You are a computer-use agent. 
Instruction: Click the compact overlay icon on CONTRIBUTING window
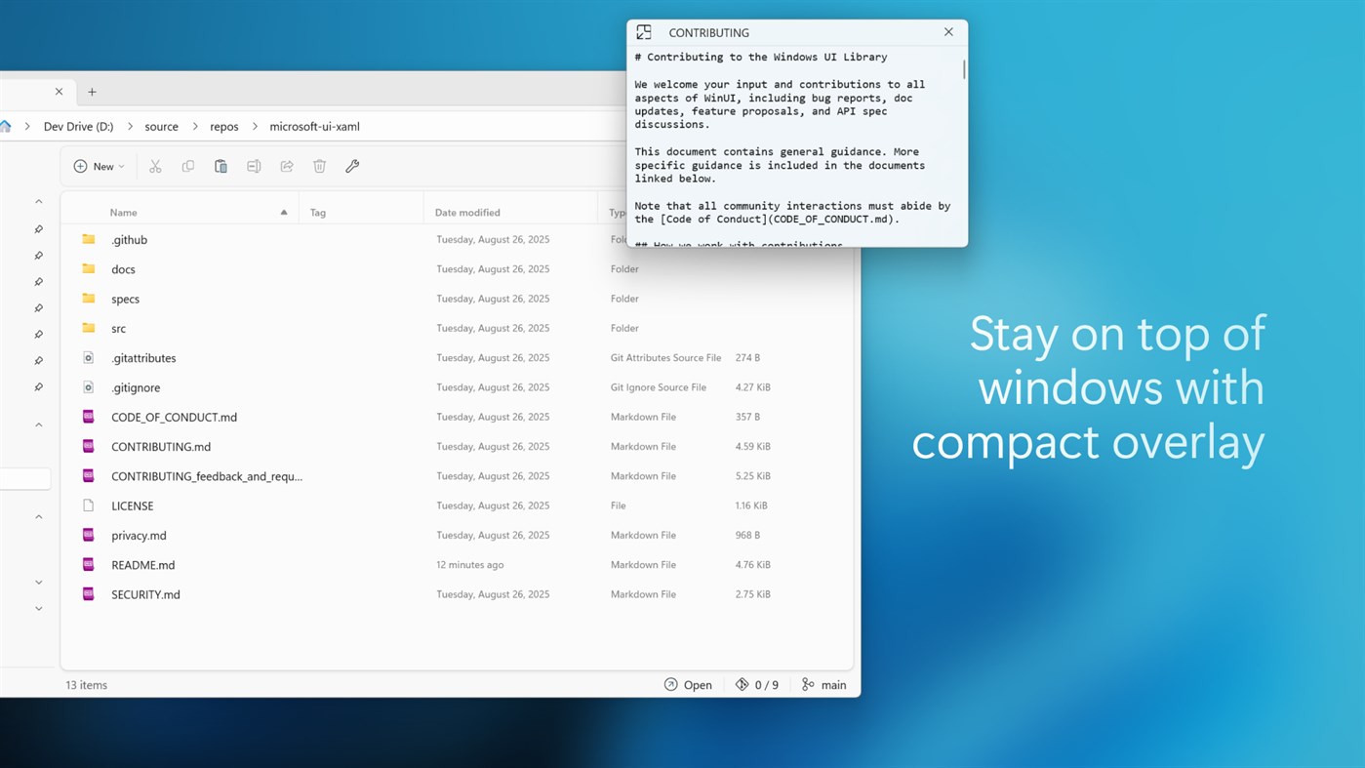click(x=643, y=31)
